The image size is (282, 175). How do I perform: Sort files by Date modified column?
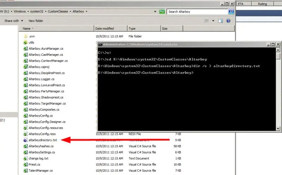[x=104, y=29]
